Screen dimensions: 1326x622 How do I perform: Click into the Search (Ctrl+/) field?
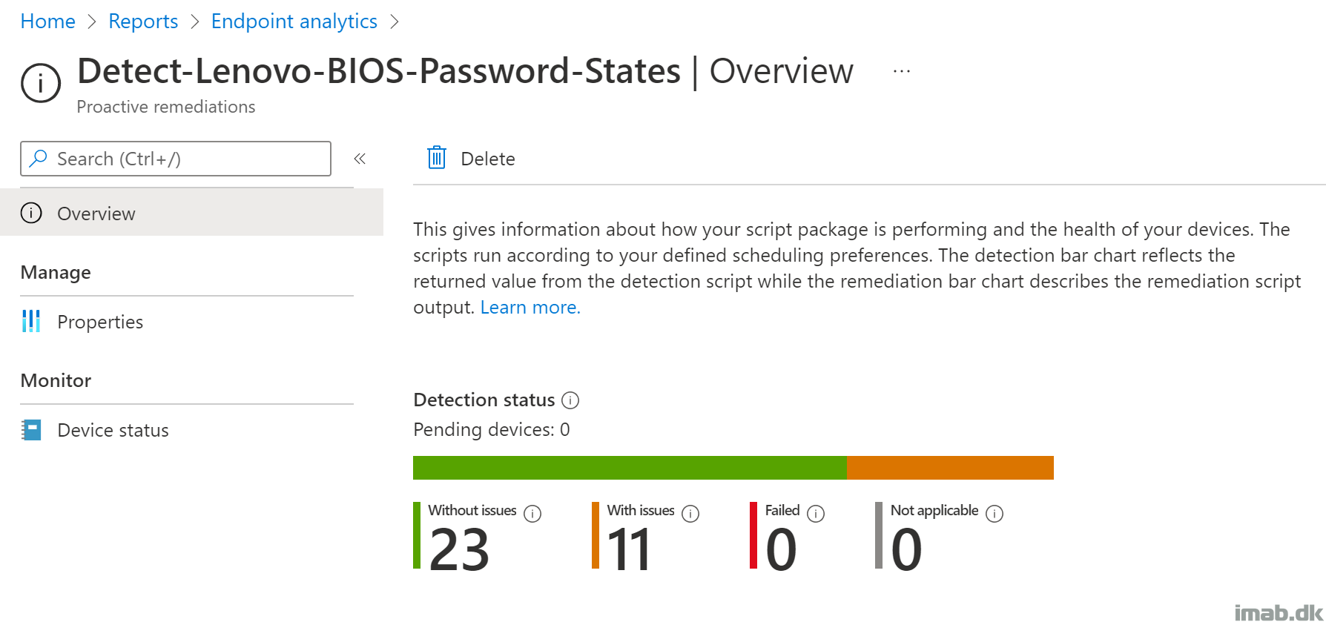(176, 159)
